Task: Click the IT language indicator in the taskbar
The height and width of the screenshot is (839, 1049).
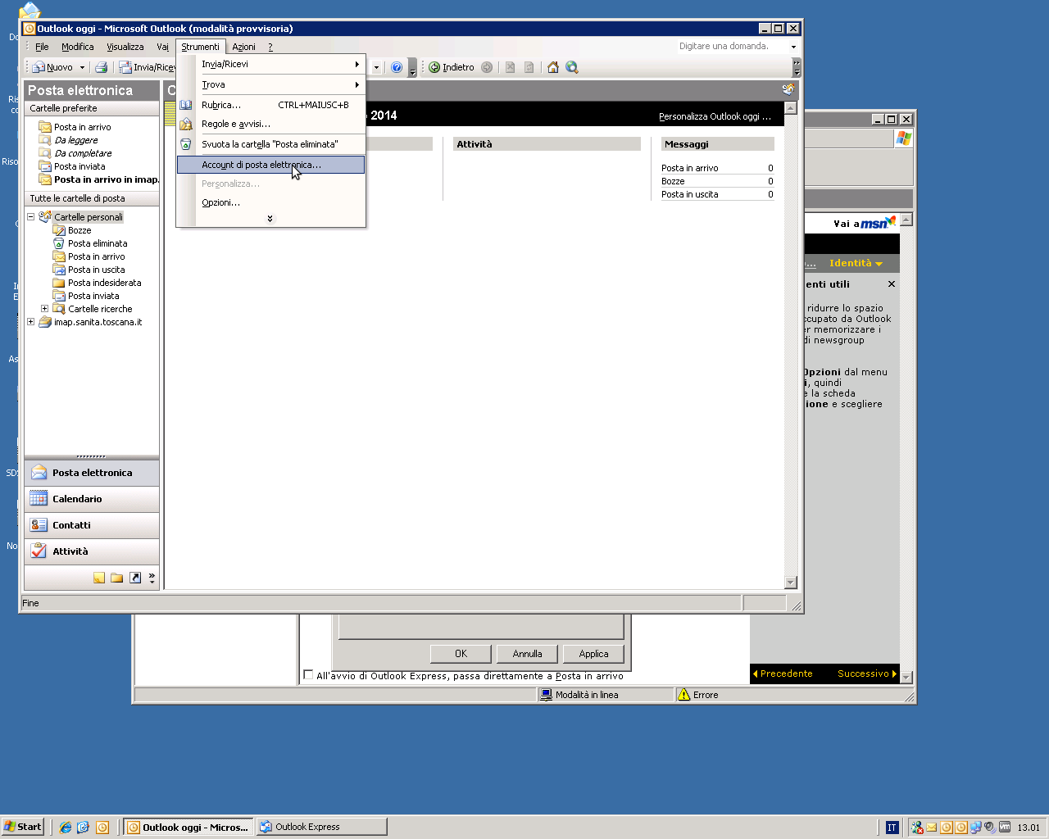Action: coord(892,827)
